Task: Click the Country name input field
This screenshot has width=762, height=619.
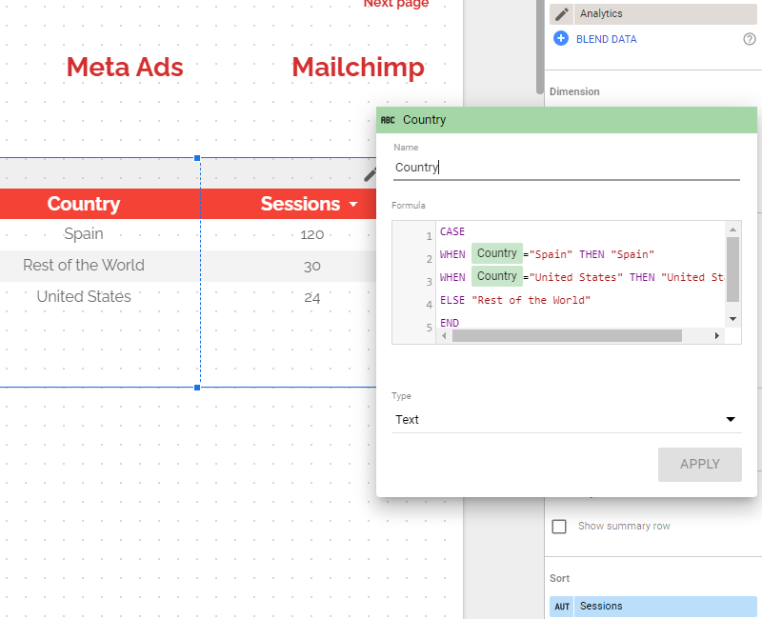Action: coord(567,168)
